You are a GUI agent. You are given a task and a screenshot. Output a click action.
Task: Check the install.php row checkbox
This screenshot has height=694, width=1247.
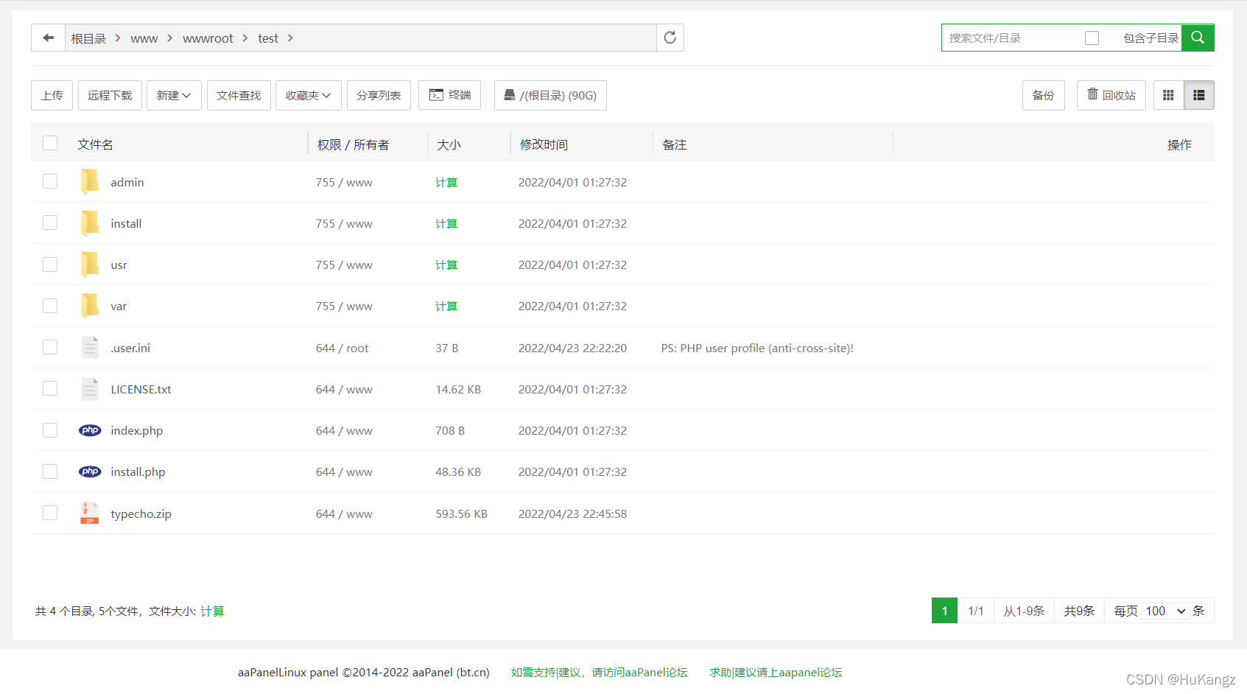(x=50, y=472)
